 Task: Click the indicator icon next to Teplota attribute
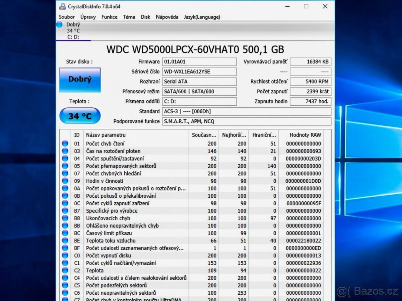point(65,270)
